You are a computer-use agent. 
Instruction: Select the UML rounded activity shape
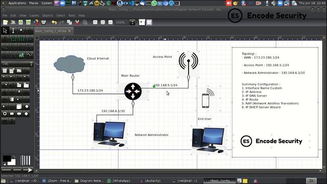tap(19, 113)
